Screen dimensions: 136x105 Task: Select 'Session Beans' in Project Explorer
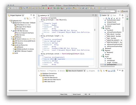tap(21, 29)
